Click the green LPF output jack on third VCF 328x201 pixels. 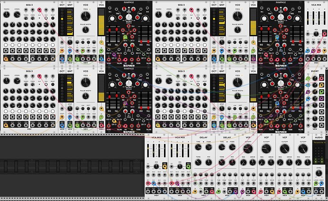tap(285, 191)
